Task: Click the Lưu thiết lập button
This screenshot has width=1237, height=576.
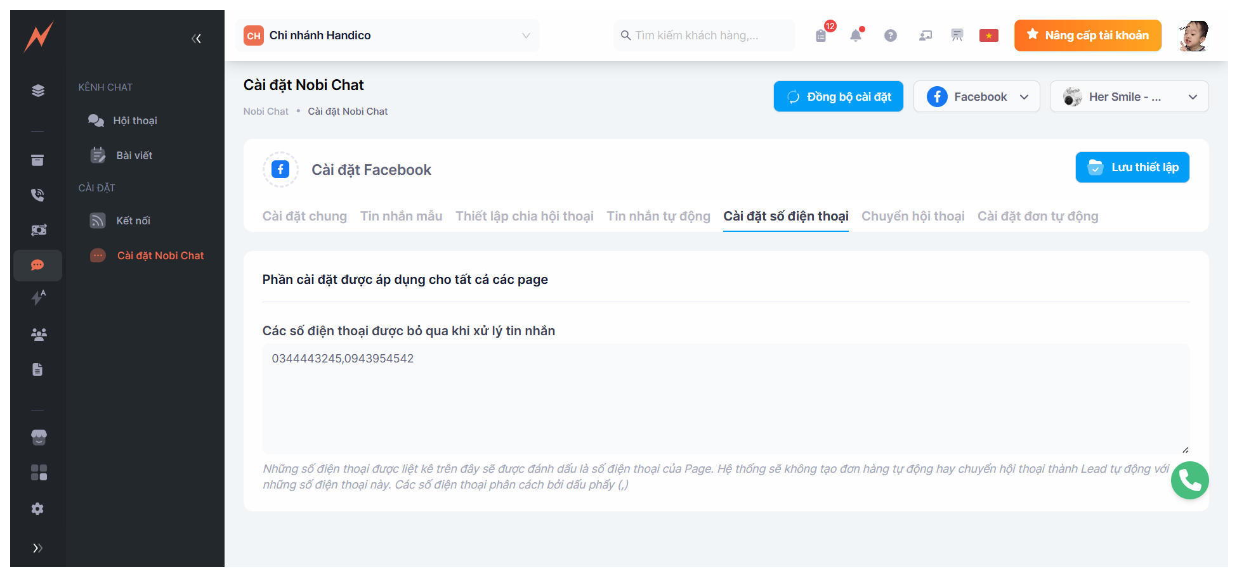Action: (x=1132, y=167)
